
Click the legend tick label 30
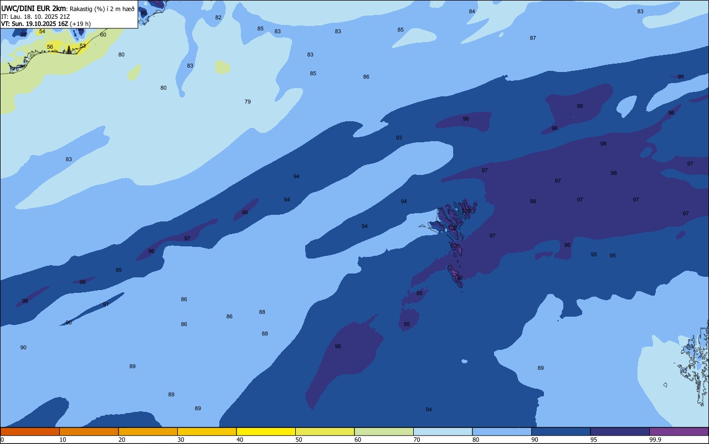pyautogui.click(x=181, y=440)
